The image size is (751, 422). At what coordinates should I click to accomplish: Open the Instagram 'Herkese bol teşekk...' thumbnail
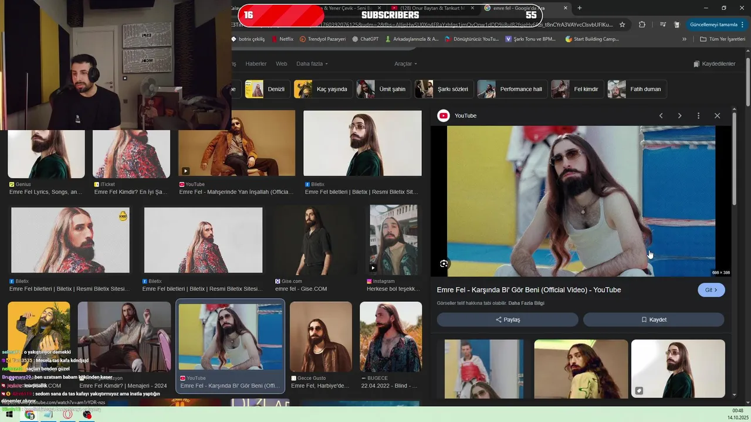point(394,239)
